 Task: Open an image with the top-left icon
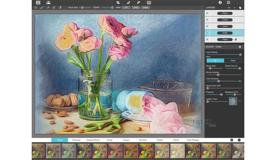tap(38, 2)
